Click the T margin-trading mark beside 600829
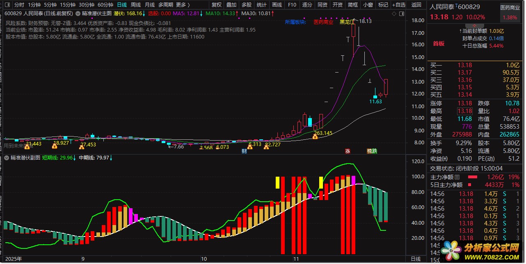Image resolution: width=526 pixels, height=264 pixels. [x=457, y=6]
